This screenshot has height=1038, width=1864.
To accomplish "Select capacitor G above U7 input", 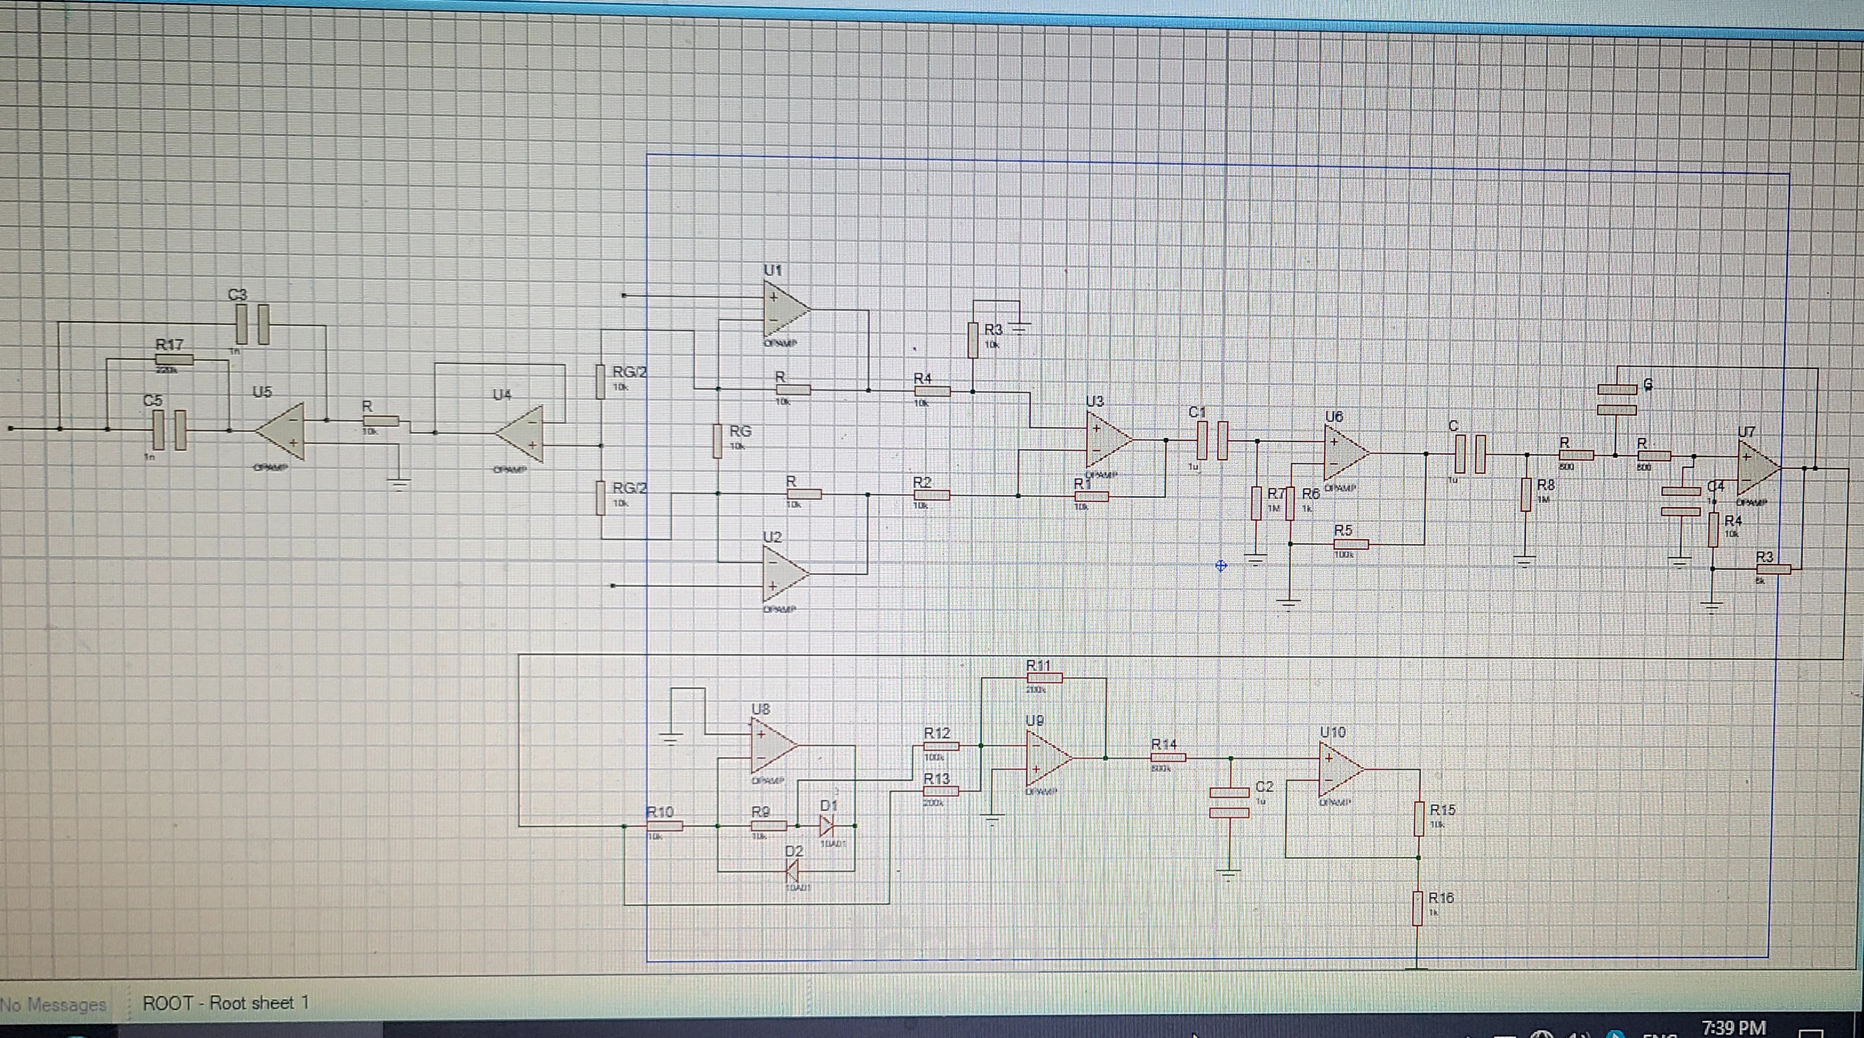I will [1616, 400].
